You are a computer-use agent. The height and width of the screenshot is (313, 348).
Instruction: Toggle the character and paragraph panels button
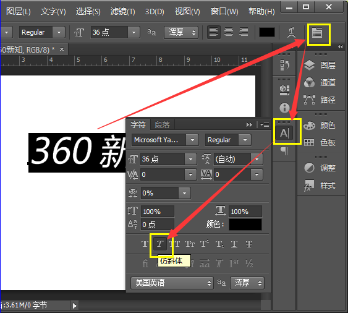317,33
